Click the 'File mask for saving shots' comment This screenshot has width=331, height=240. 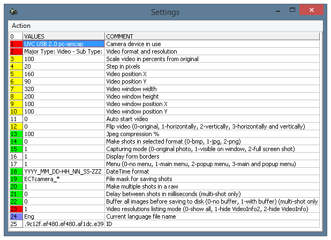click(212, 179)
